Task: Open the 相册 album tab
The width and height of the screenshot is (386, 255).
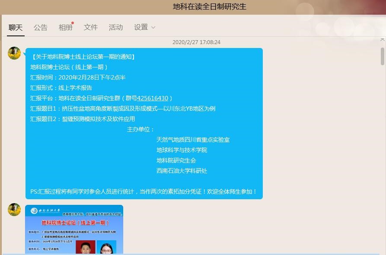Action: (65, 27)
